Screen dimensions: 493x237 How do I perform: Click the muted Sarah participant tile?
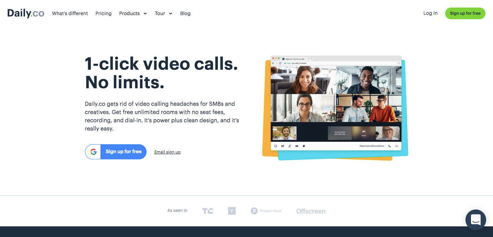364,133
